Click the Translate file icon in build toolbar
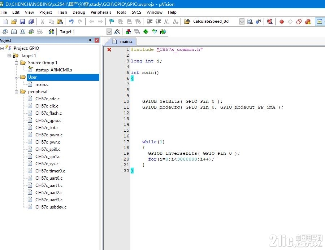Viewport: 325px width, 250px height. click(x=5, y=31)
